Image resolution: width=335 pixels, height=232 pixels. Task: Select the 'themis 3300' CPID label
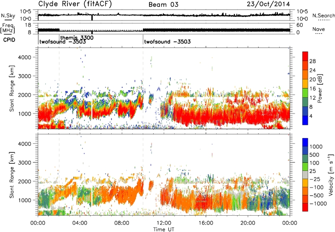[77, 38]
